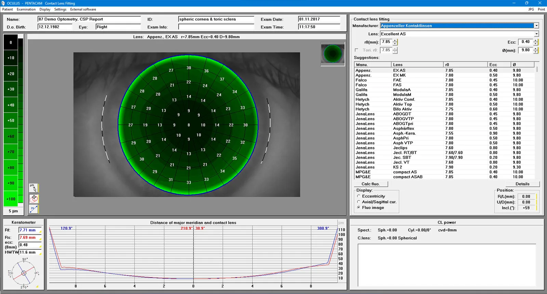Click the U/D(mm) position field
This screenshot has width=547, height=294.
pos(526,202)
